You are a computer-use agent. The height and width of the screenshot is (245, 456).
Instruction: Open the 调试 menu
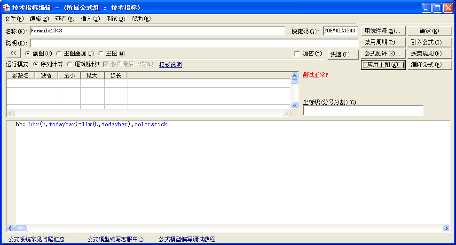coord(115,19)
